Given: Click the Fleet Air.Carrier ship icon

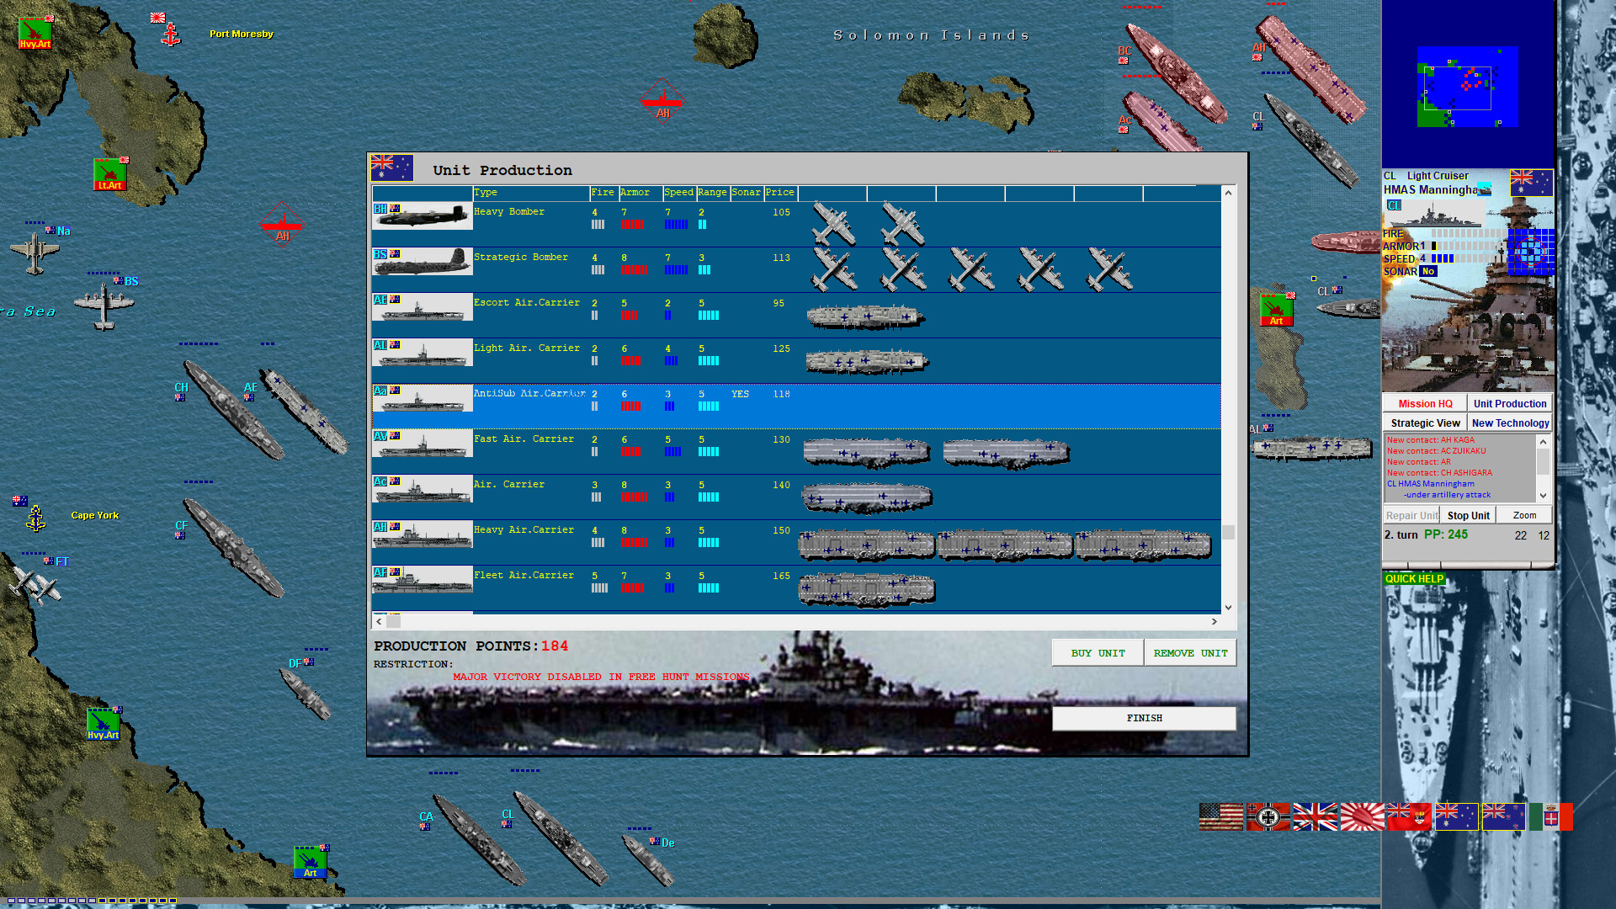Looking at the screenshot, I should [x=421, y=581].
